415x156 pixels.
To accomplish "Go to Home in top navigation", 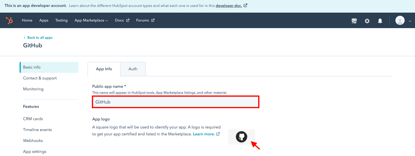I will point(27,20).
